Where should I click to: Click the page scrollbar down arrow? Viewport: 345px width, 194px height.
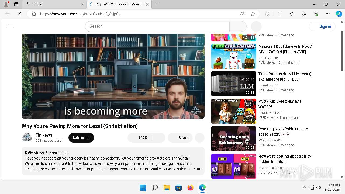[342, 177]
